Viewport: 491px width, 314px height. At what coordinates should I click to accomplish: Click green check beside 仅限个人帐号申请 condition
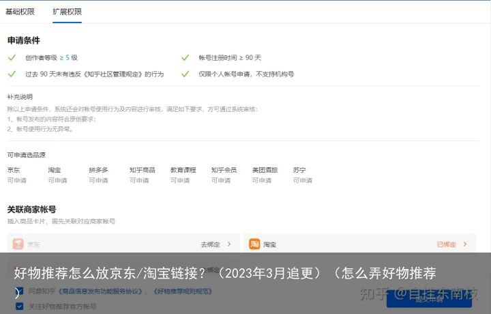[185, 74]
